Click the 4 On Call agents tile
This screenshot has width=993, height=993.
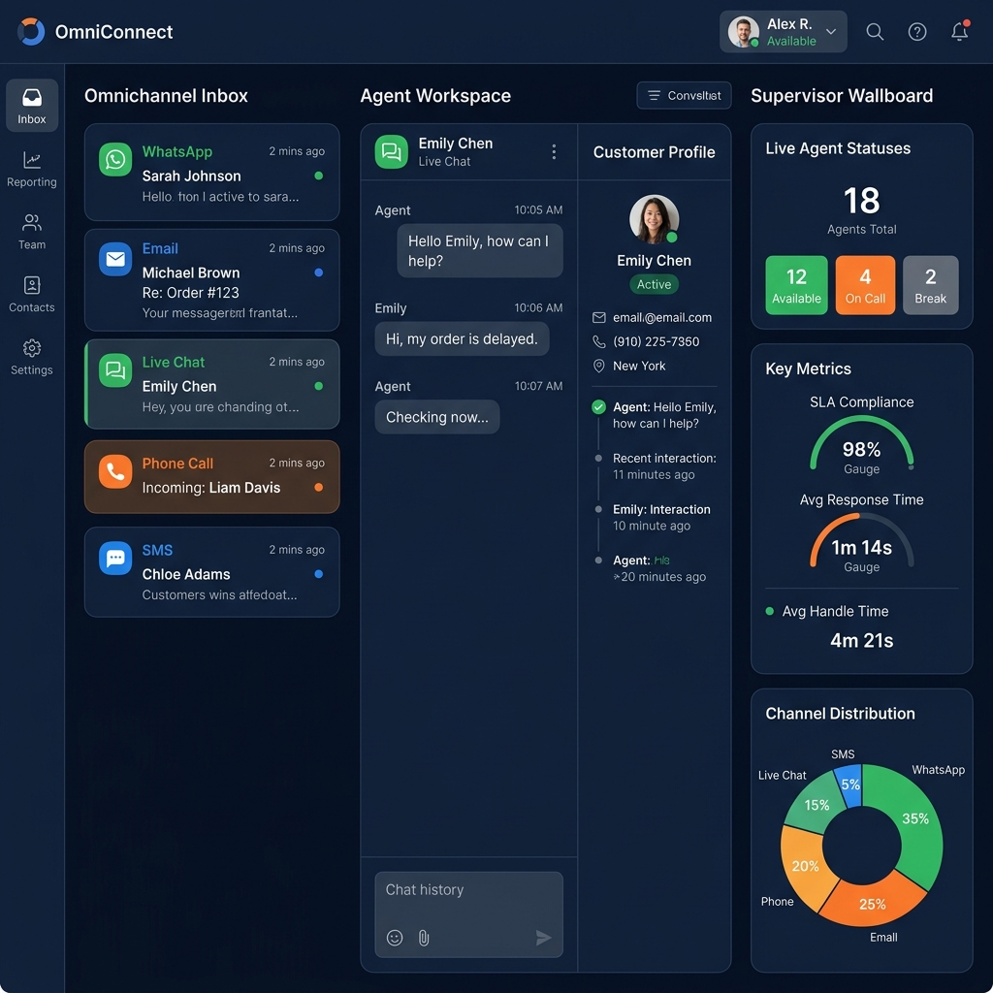coord(865,285)
